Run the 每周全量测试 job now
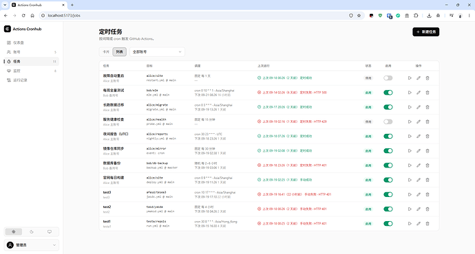The image size is (475, 254). pyautogui.click(x=410, y=93)
